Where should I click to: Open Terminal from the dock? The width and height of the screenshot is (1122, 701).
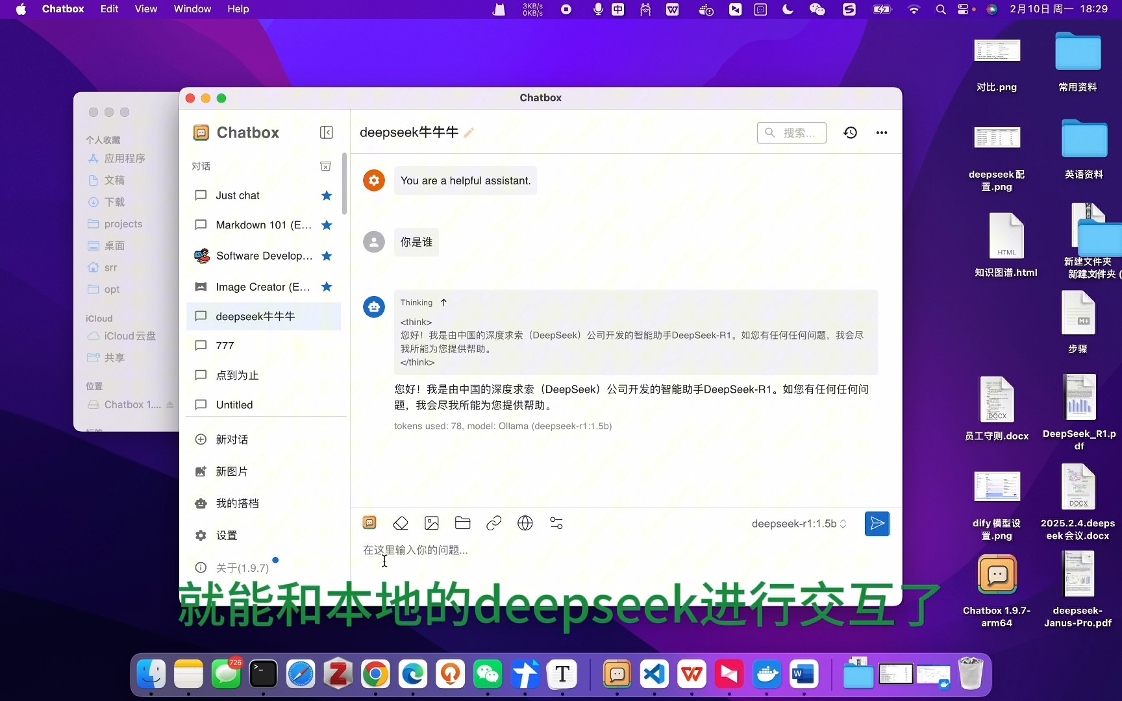point(264,674)
